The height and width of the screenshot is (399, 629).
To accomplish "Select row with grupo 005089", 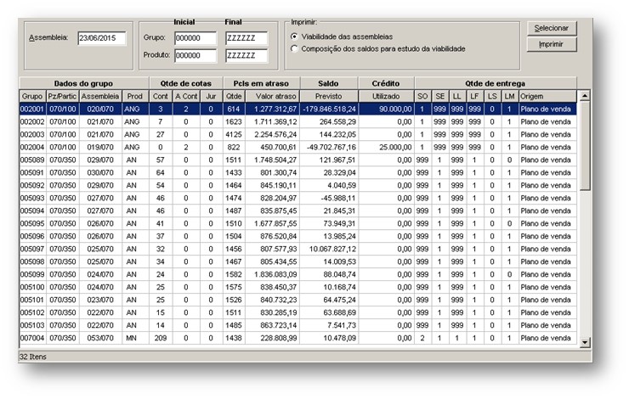I will [298, 160].
